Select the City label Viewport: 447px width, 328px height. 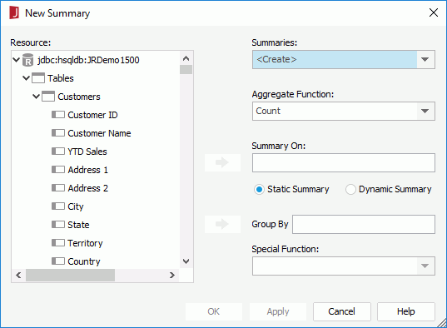tap(76, 206)
